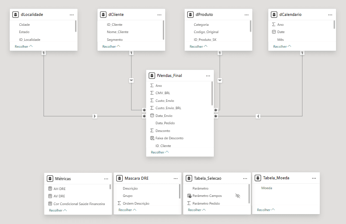Click the fVendas_Final table scrollbar

pyautogui.click(x=212, y=93)
